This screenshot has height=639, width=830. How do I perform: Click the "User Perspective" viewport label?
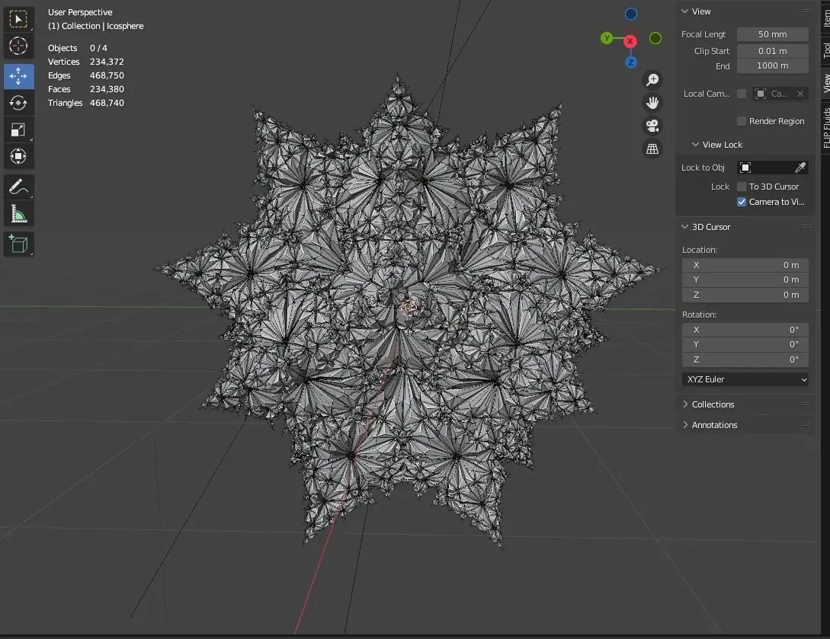80,12
